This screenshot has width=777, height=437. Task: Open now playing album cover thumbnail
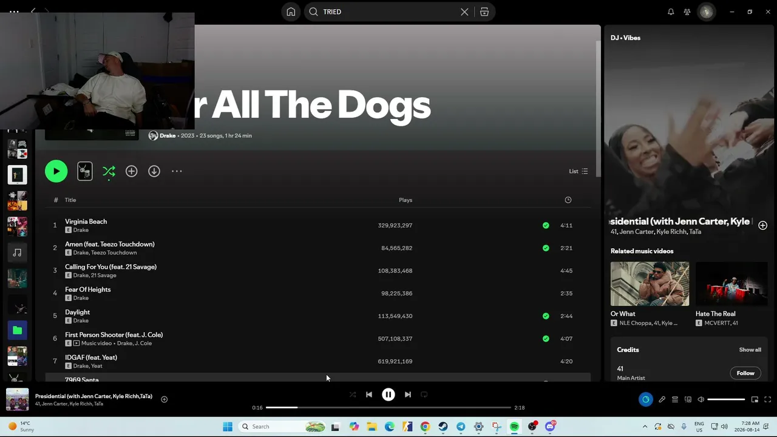tap(17, 399)
